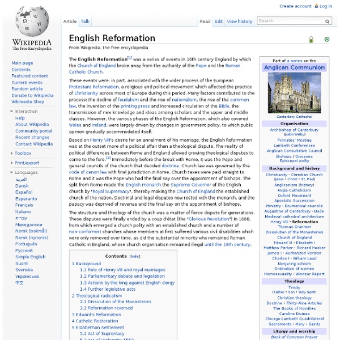Open the Thomas Cranmer infobox link
The width and height of the screenshot is (340, 340).
(x=294, y=227)
